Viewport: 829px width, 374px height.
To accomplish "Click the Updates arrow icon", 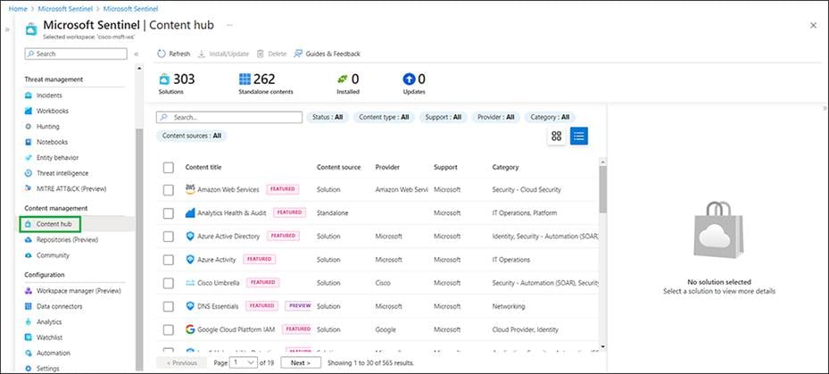I will point(409,79).
